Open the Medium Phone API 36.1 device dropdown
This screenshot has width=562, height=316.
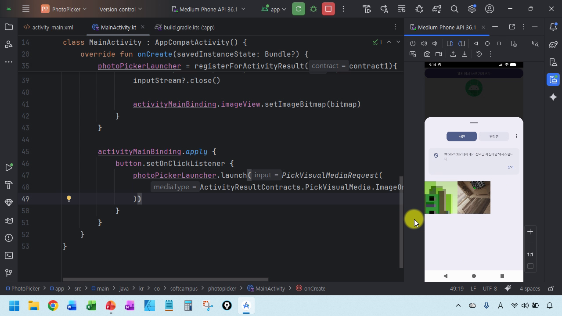[x=209, y=9]
